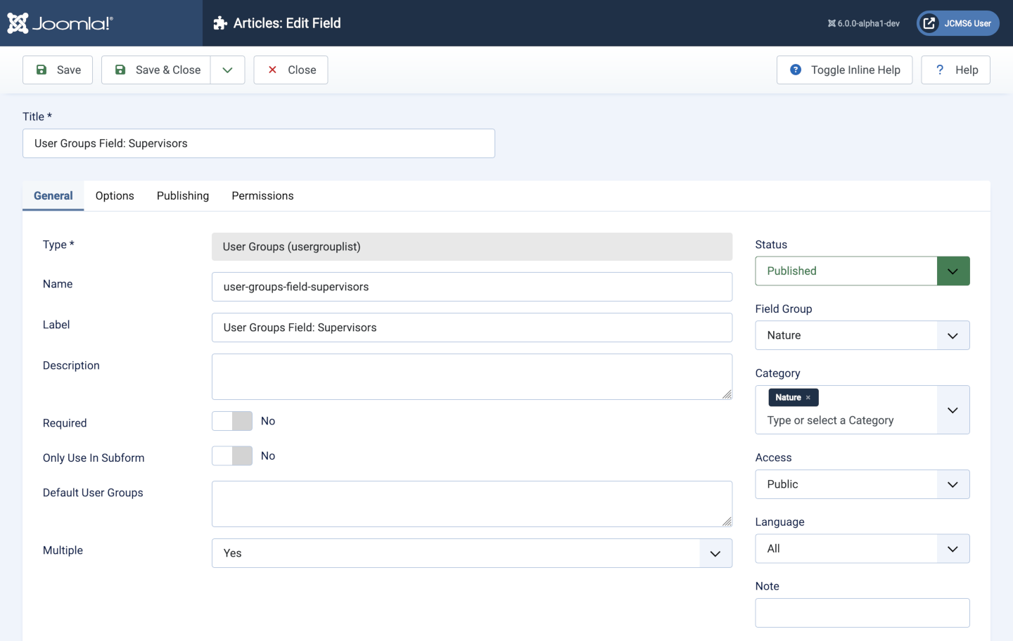
Task: Expand the Save button's chevron menu
Action: coord(227,70)
